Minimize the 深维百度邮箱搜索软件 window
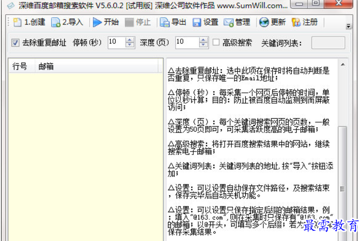363x241 pixels. click(x=299, y=4)
